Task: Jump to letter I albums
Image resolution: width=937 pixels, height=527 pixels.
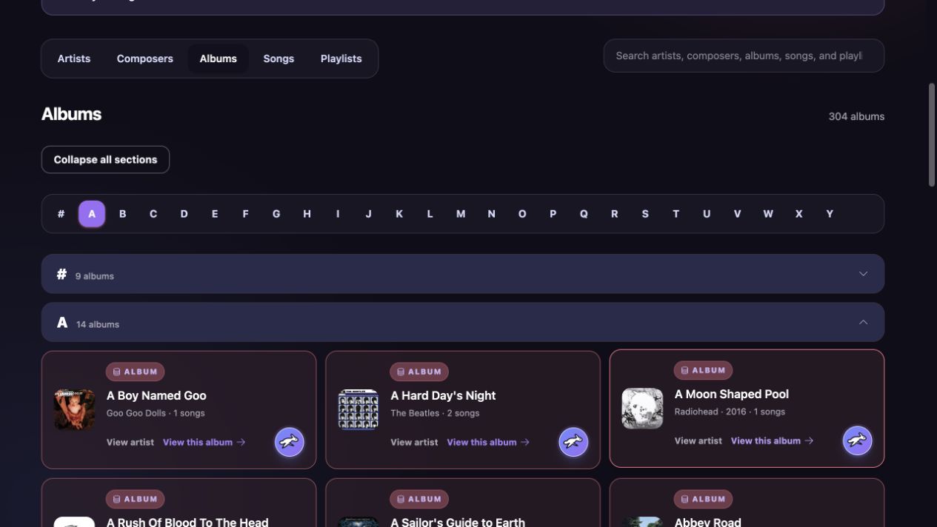Action: [338, 214]
